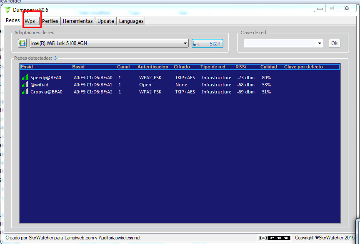This screenshot has height=244, width=360.
Task: Click the RSSi column header
Action: click(240, 67)
